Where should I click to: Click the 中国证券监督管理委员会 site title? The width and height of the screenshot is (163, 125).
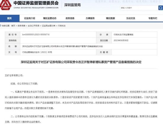click(x=36, y=3)
